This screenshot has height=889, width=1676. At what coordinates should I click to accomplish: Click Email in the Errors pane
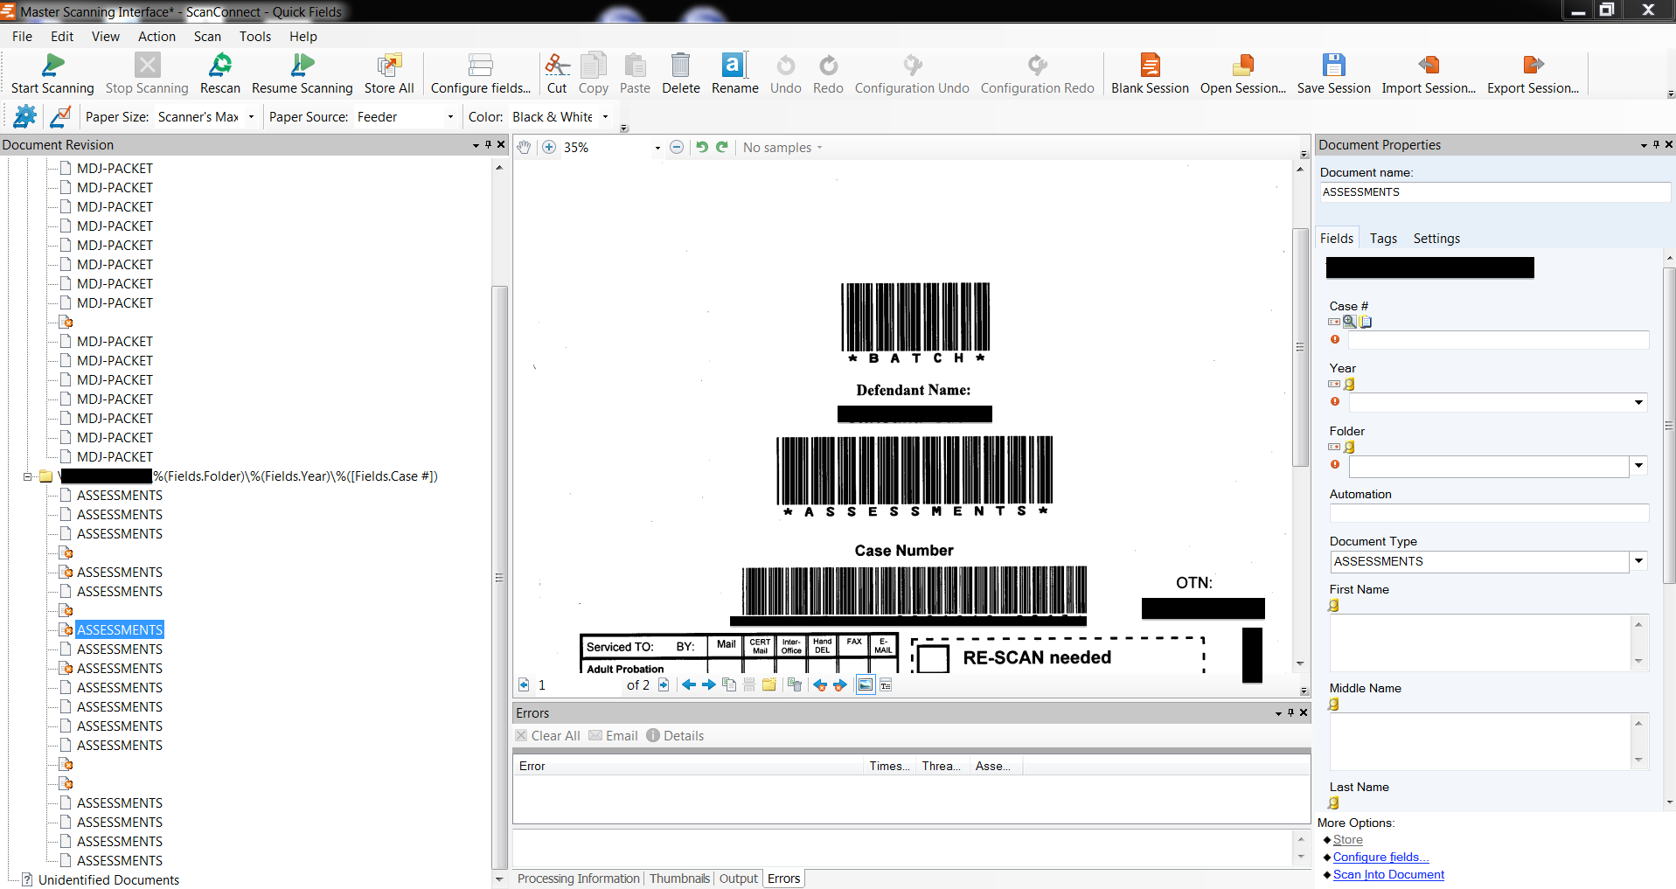[614, 736]
